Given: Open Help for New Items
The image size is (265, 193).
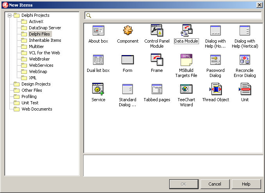Looking at the screenshot, I should click(x=246, y=184).
